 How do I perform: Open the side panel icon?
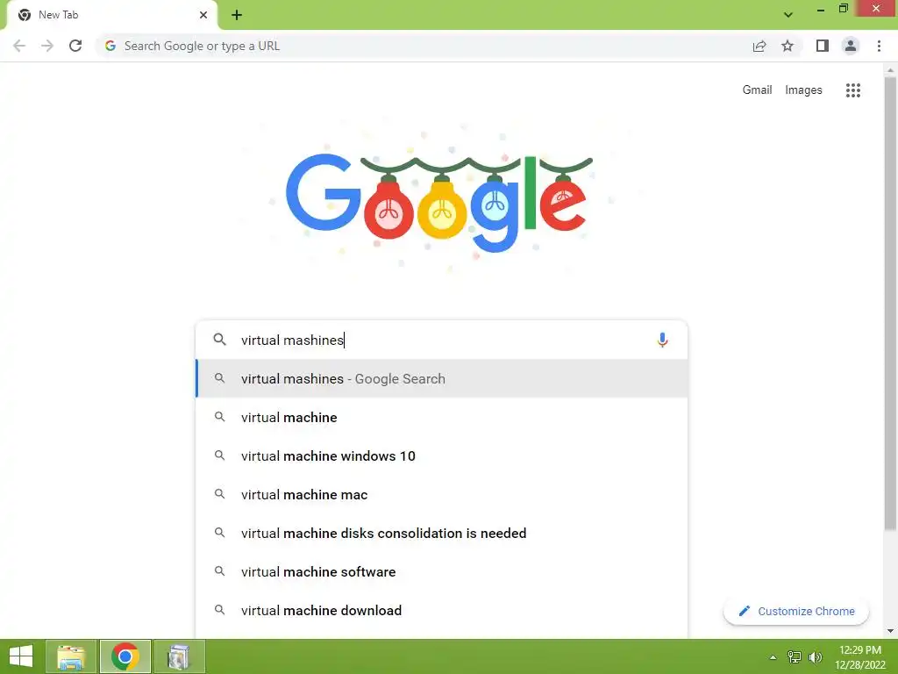click(x=823, y=46)
